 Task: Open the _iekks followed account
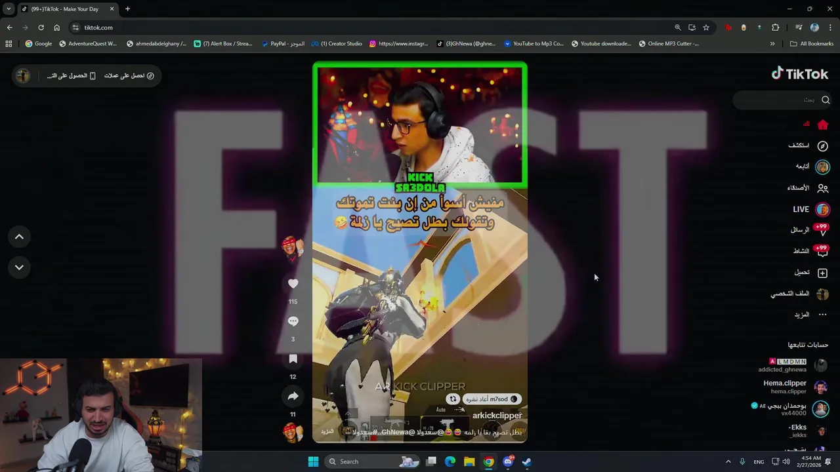pyautogui.click(x=807, y=431)
